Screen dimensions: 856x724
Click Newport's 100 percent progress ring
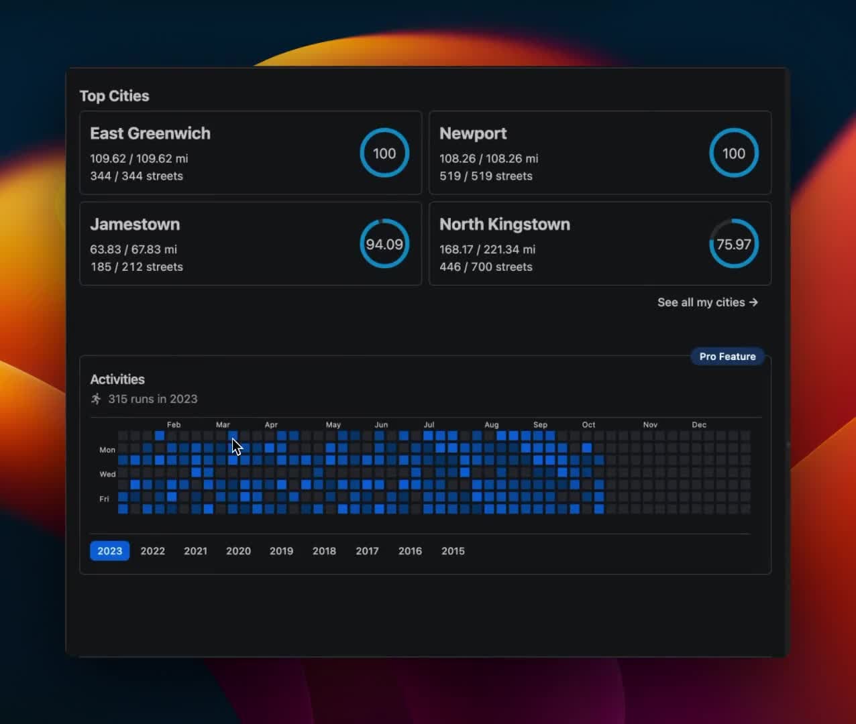(733, 153)
